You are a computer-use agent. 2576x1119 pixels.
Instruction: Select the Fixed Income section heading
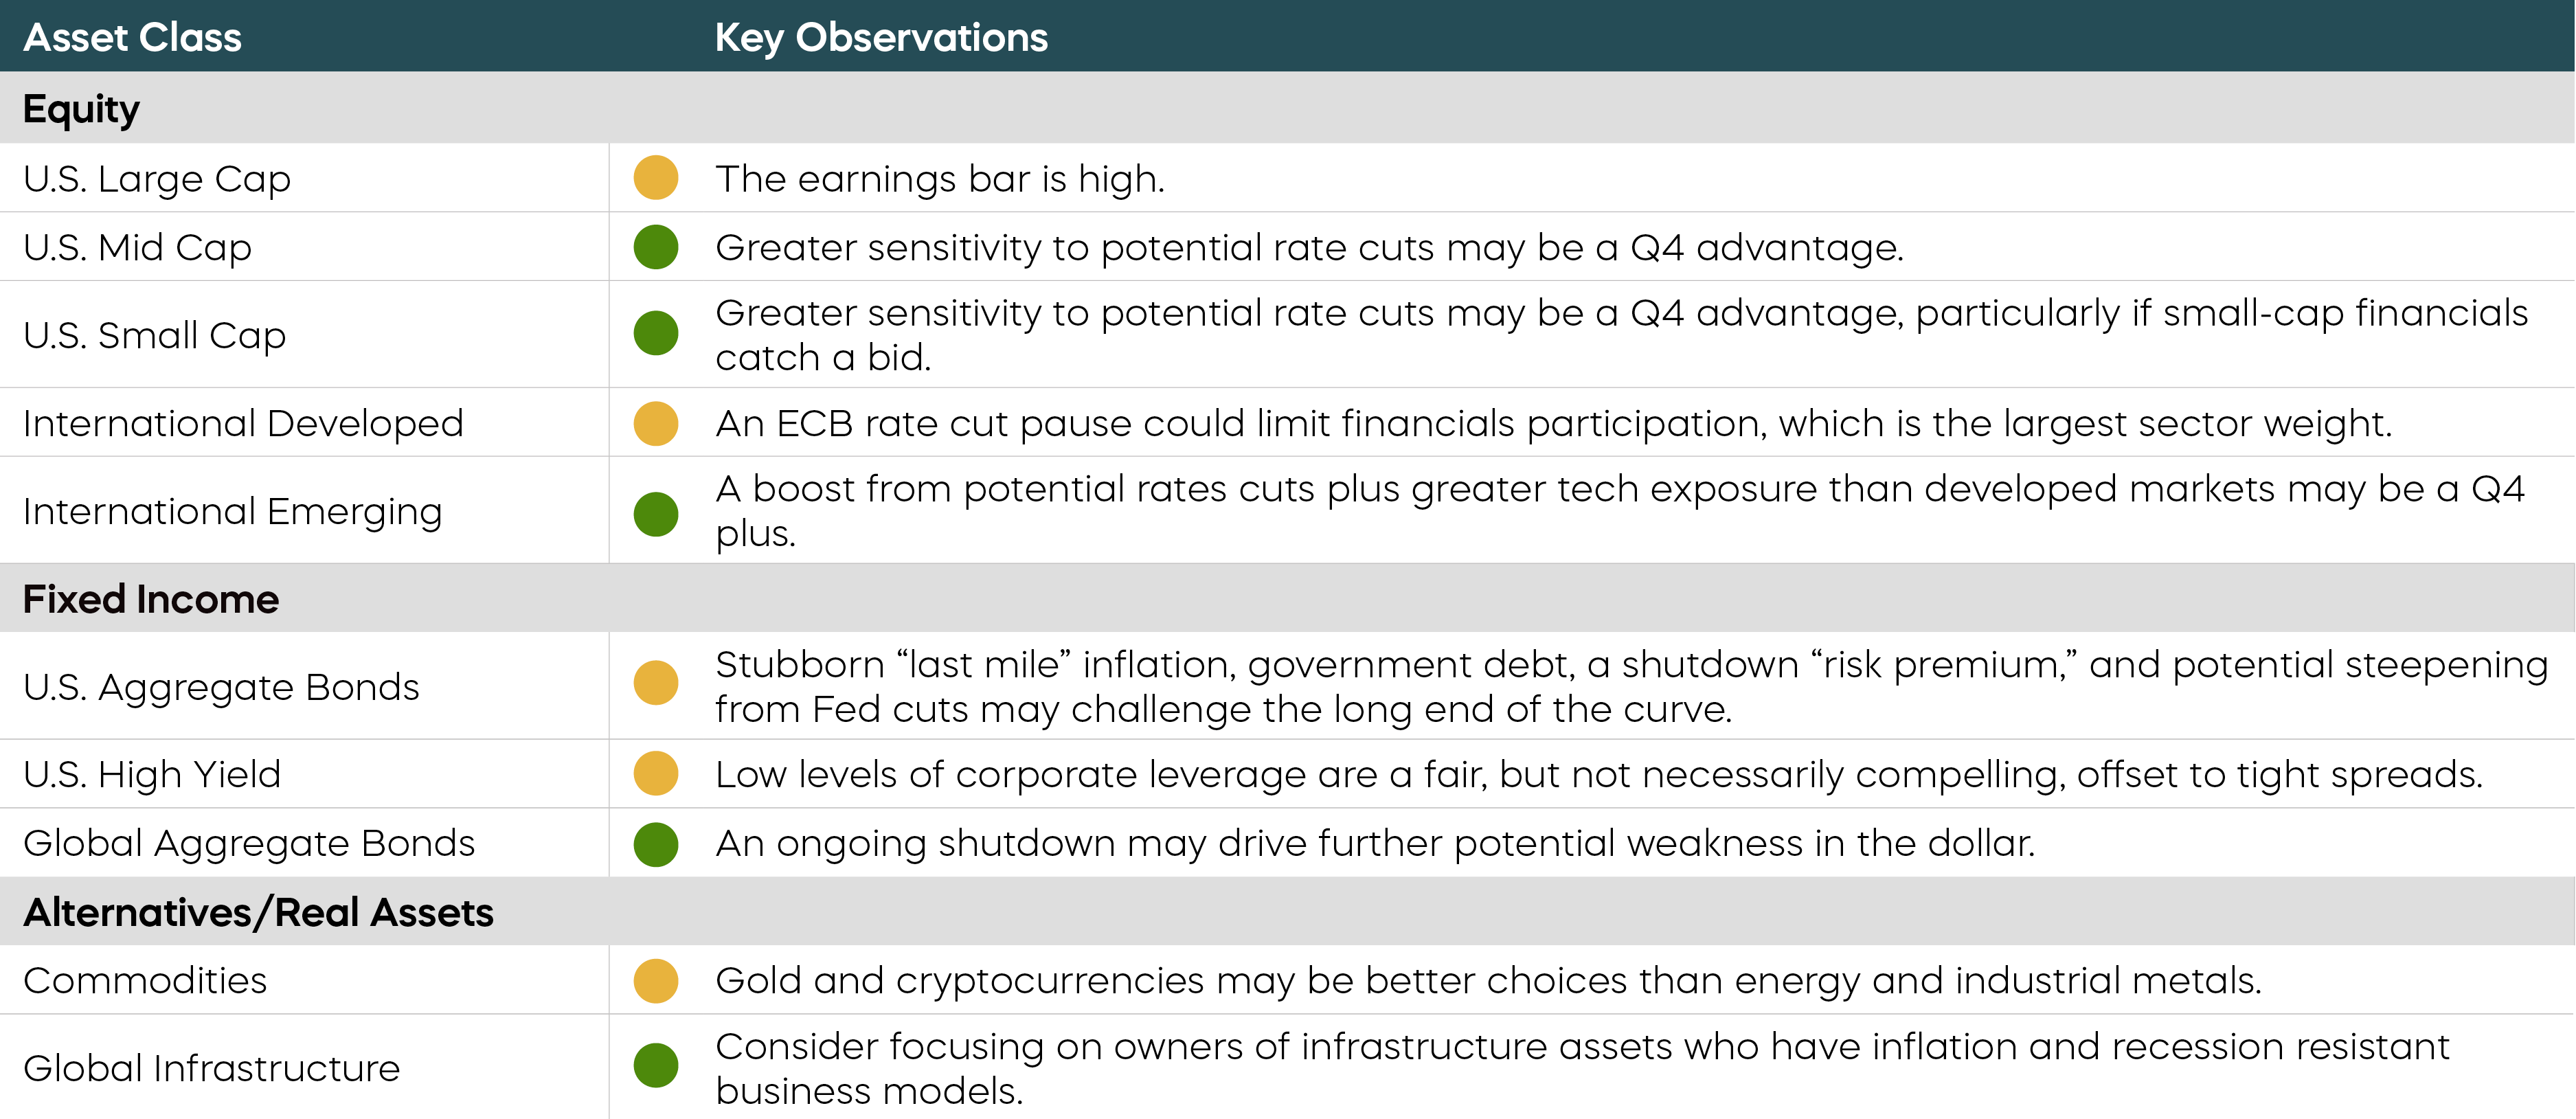(151, 599)
